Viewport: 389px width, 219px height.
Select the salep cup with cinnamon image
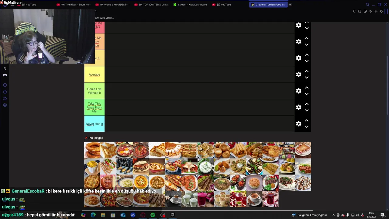click(254, 199)
